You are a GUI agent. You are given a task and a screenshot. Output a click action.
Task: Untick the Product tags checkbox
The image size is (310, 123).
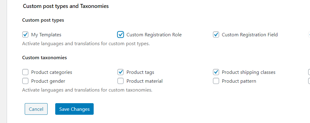tap(121, 72)
